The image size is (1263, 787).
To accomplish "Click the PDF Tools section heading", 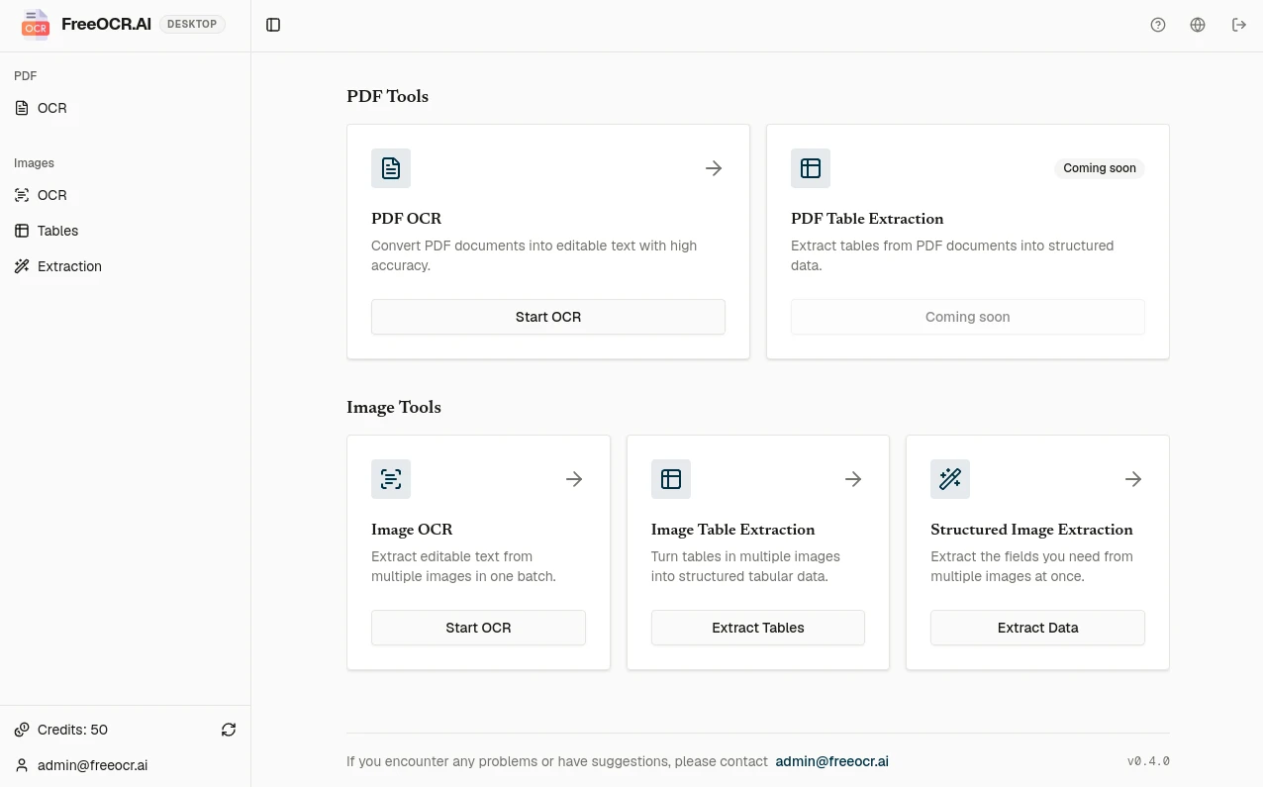I will tap(388, 96).
